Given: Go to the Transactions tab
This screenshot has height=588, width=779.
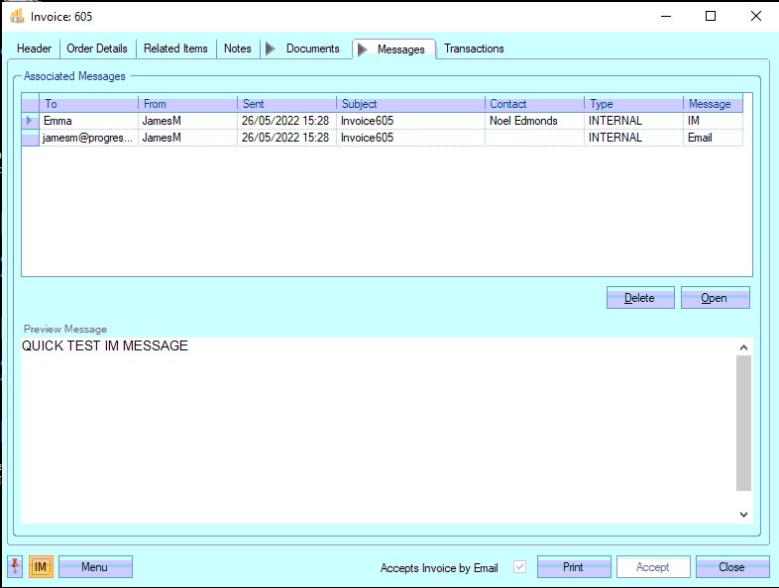Looking at the screenshot, I should point(474,49).
